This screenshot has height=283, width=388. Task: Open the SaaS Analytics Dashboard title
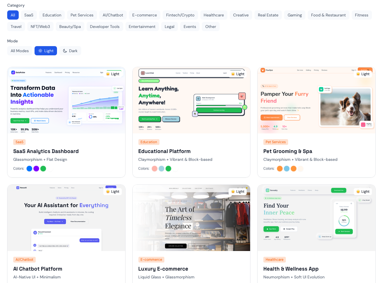click(46, 151)
